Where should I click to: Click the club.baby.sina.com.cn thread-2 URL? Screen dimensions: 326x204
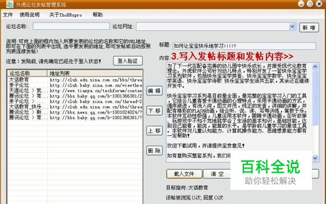[x=96, y=102]
